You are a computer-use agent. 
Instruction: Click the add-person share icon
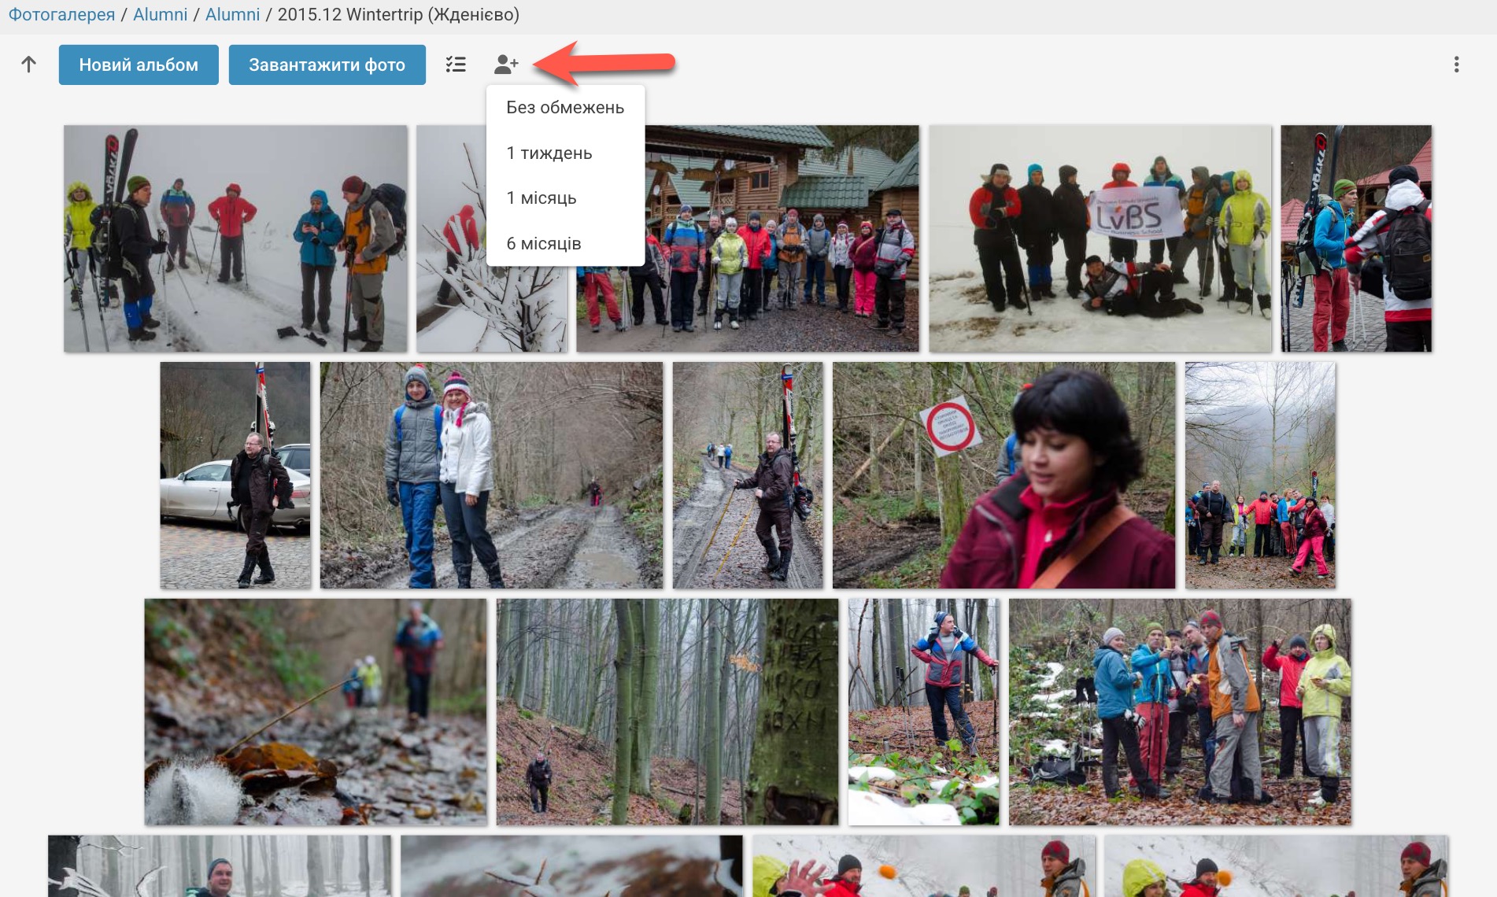506,65
